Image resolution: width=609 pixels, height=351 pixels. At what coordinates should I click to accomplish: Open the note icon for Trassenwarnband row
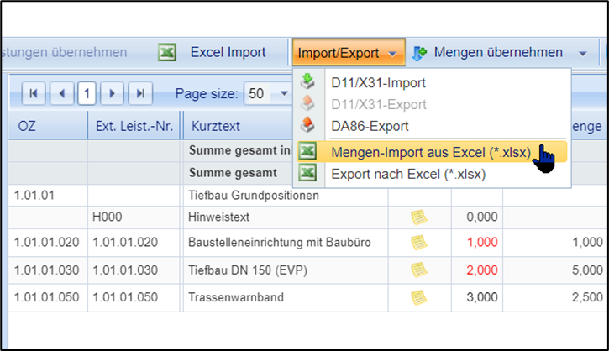click(x=418, y=297)
